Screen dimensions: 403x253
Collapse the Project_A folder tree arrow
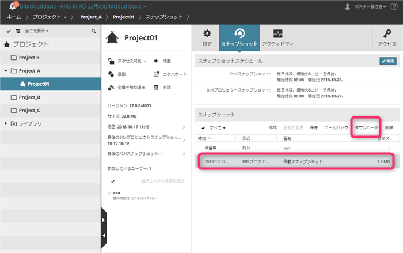click(x=6, y=70)
